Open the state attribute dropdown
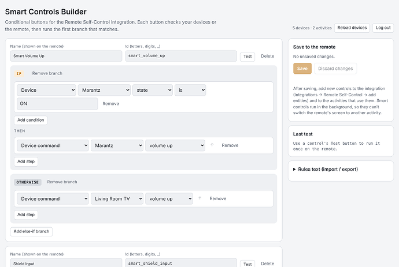The width and height of the screenshot is (399, 267). tap(153, 90)
